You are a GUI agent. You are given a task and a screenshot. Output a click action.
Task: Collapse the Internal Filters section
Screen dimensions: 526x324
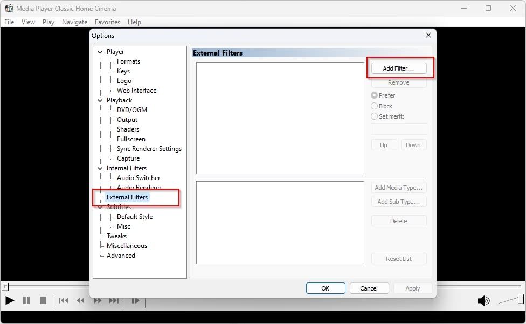[100, 168]
